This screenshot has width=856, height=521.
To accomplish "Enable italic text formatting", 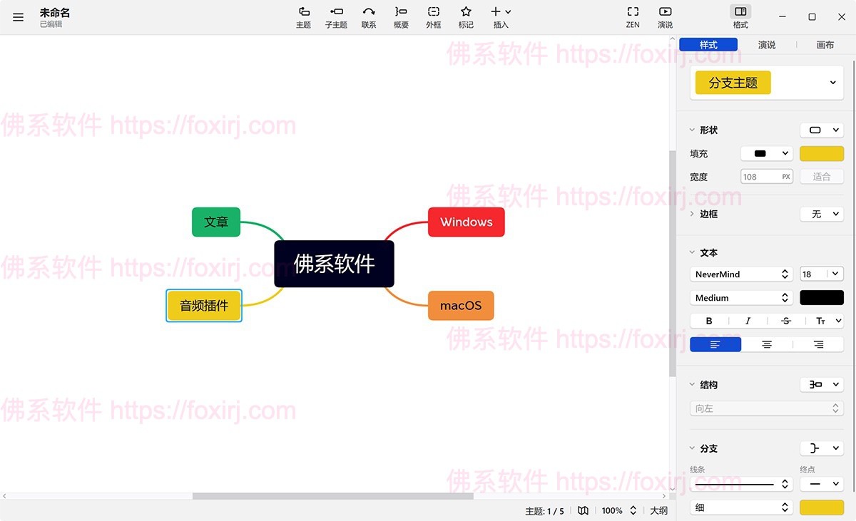I will click(x=747, y=320).
